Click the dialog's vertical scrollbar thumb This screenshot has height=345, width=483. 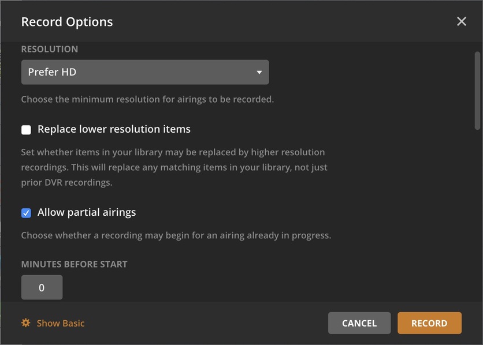477,89
